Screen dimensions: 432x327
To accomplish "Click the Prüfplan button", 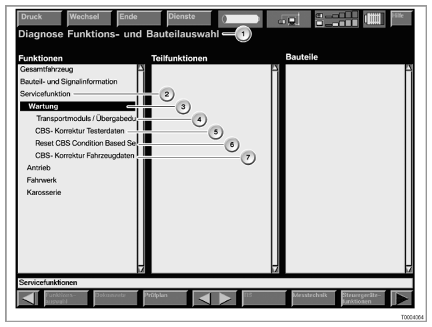I will point(163,298).
